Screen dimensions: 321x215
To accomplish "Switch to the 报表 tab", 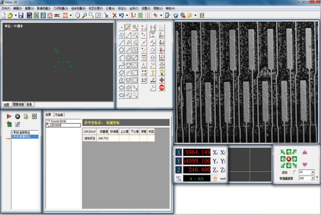I will coord(30,105).
